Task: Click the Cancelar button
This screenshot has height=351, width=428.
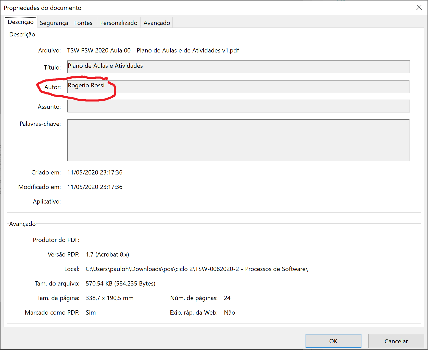Action: coord(396,341)
